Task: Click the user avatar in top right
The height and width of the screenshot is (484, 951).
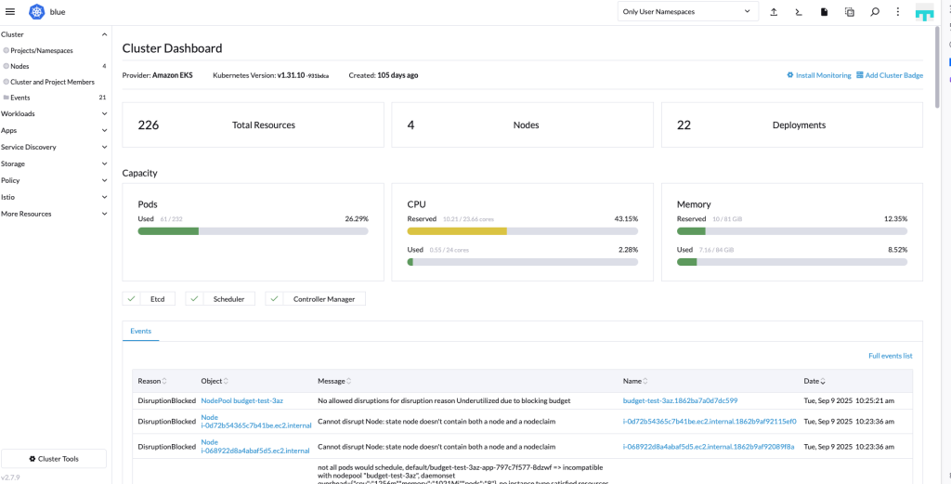Action: 924,12
